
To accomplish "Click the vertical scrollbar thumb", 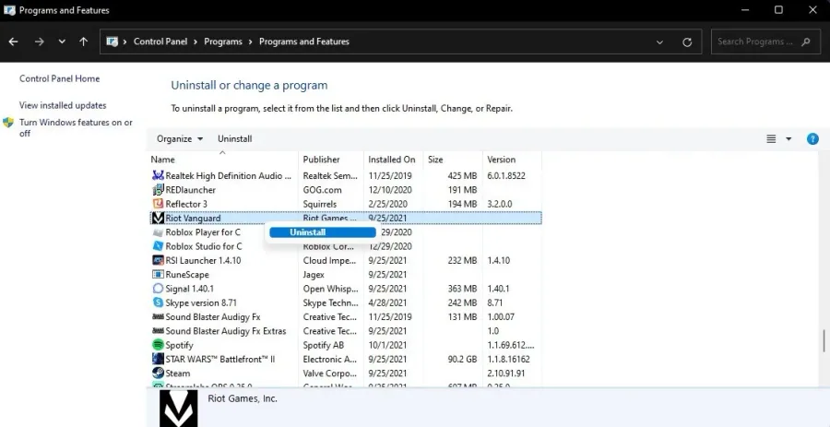I will click(824, 341).
